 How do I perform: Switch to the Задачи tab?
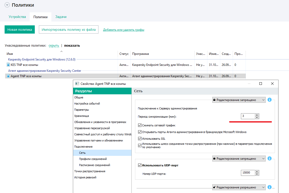(x=61, y=17)
